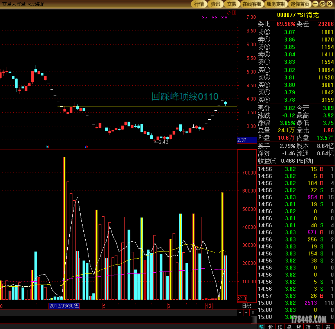This screenshot has height=329, width=335.
Task: Restore the window using the title bar button
Action: pos(322,4)
